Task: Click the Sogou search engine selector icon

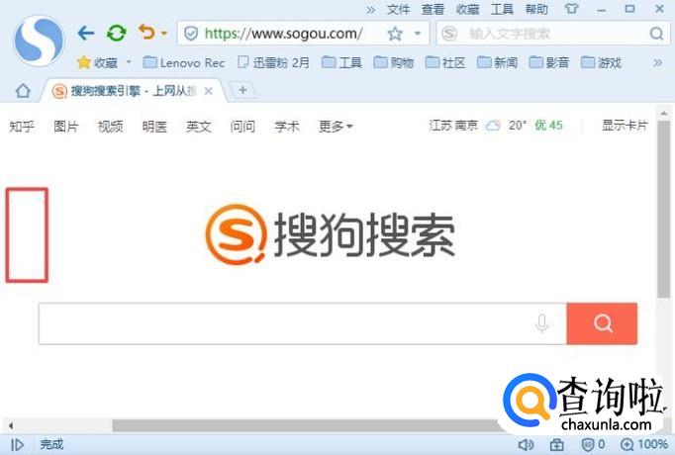Action: (x=449, y=33)
